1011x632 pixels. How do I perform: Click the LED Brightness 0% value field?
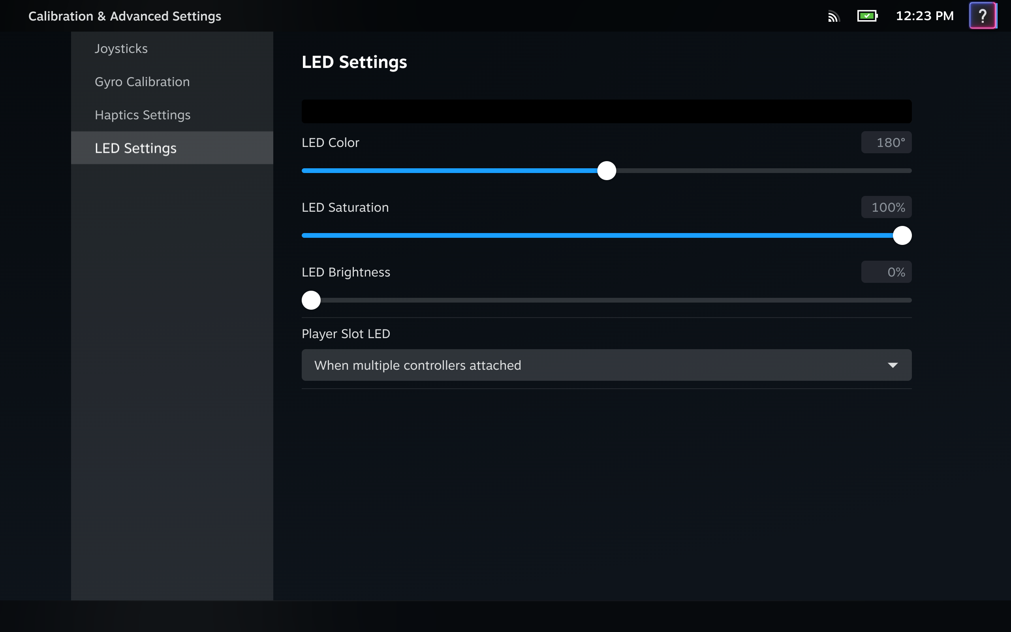[x=886, y=272]
